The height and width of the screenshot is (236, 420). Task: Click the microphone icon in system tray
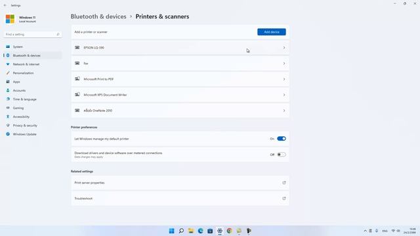click(x=376, y=231)
